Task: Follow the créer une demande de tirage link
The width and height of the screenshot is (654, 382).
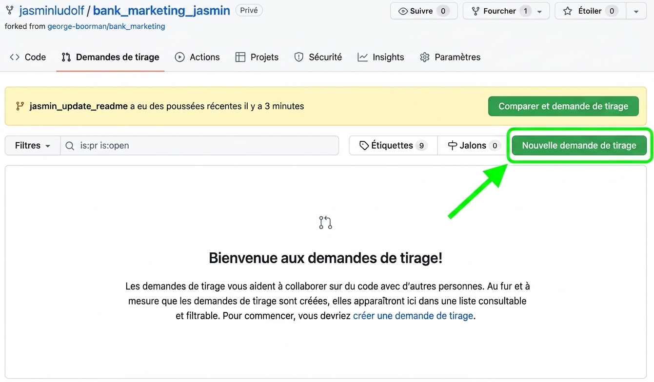Action: pos(413,316)
